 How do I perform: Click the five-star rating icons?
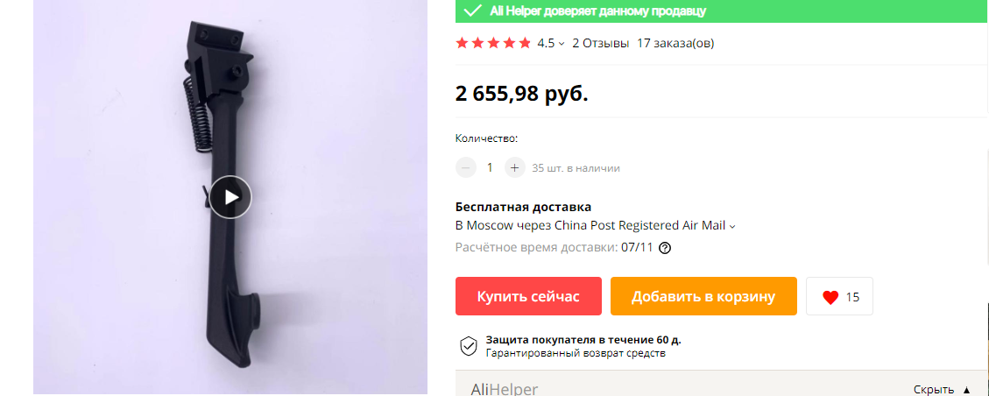point(493,44)
